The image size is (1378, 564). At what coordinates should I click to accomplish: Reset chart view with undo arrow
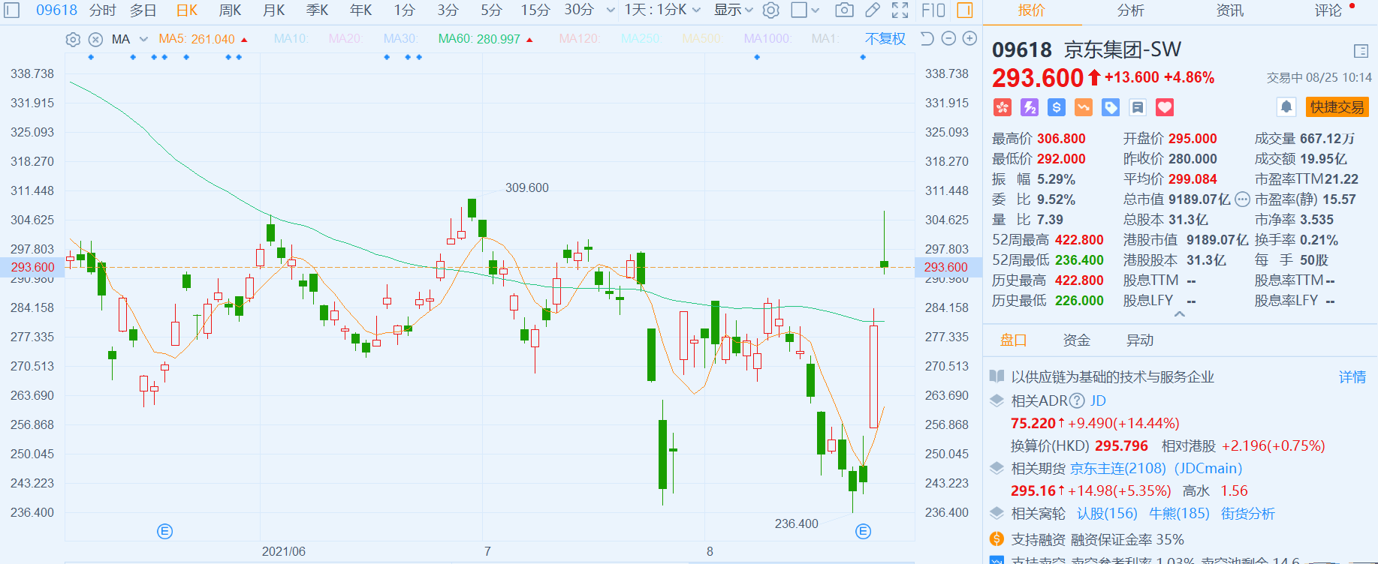(927, 39)
